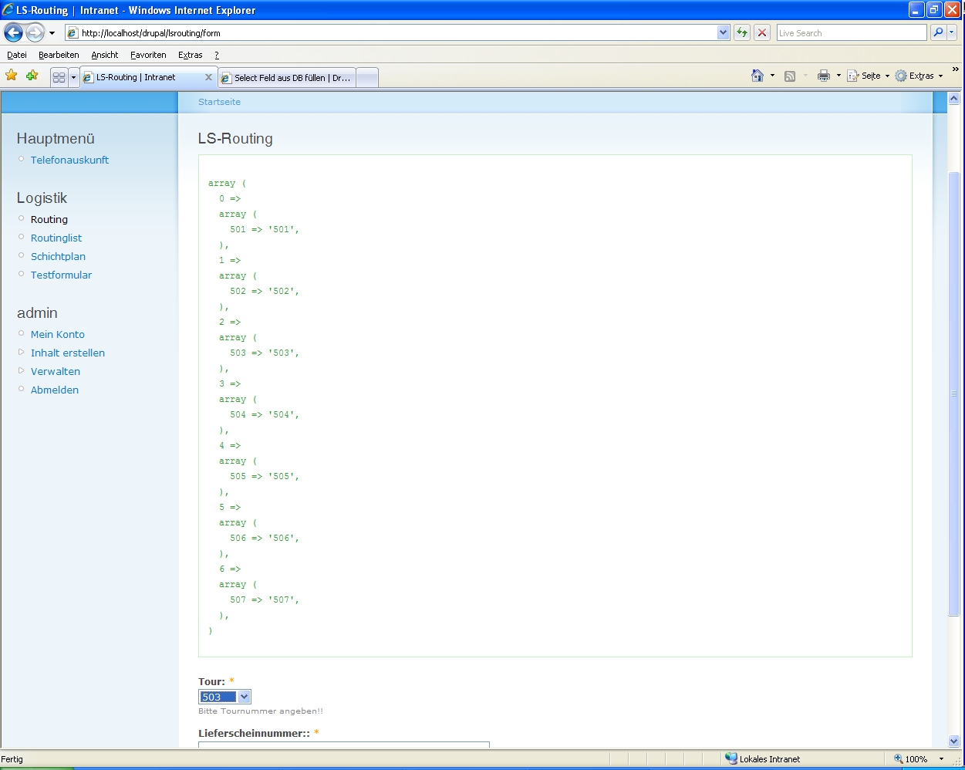
Task: Expand the Inhalt erstellen menu item
Action: coord(68,353)
